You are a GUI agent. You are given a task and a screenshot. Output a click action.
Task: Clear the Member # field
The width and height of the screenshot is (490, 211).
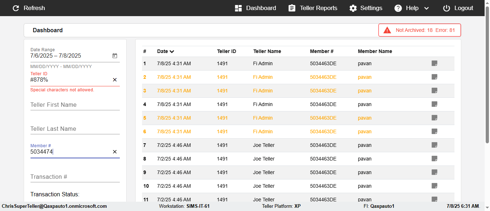[115, 152]
